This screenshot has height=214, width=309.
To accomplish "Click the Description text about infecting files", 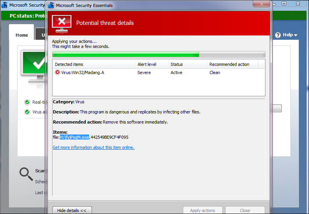I will (126, 112).
